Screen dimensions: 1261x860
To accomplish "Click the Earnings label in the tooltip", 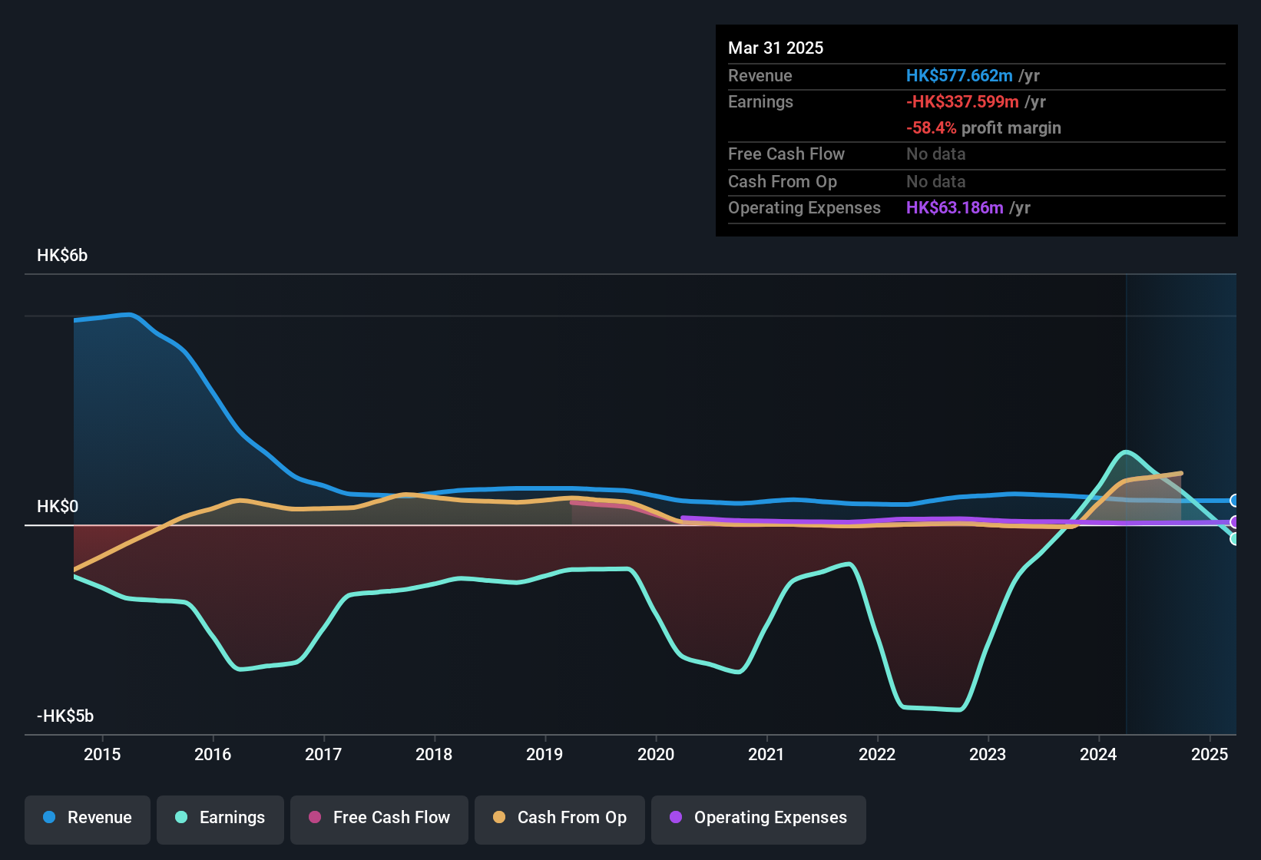I will [760, 101].
